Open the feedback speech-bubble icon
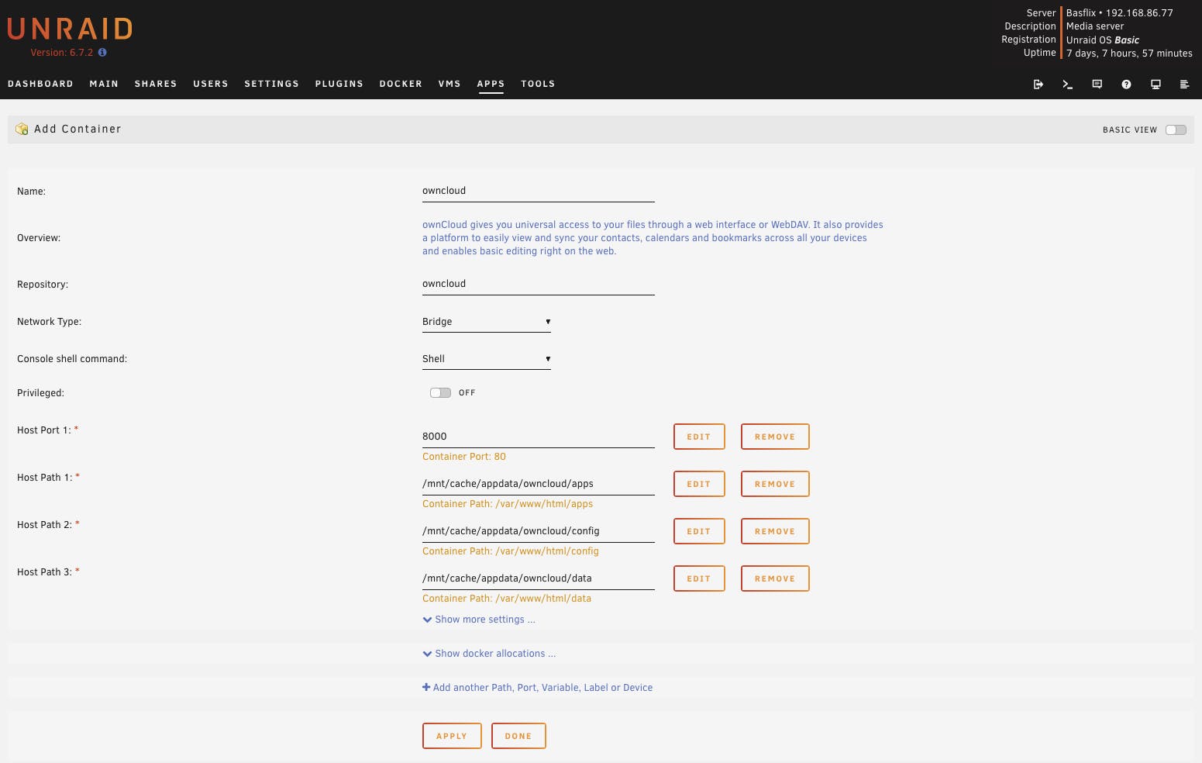Viewport: 1202px width, 763px height. [1097, 85]
